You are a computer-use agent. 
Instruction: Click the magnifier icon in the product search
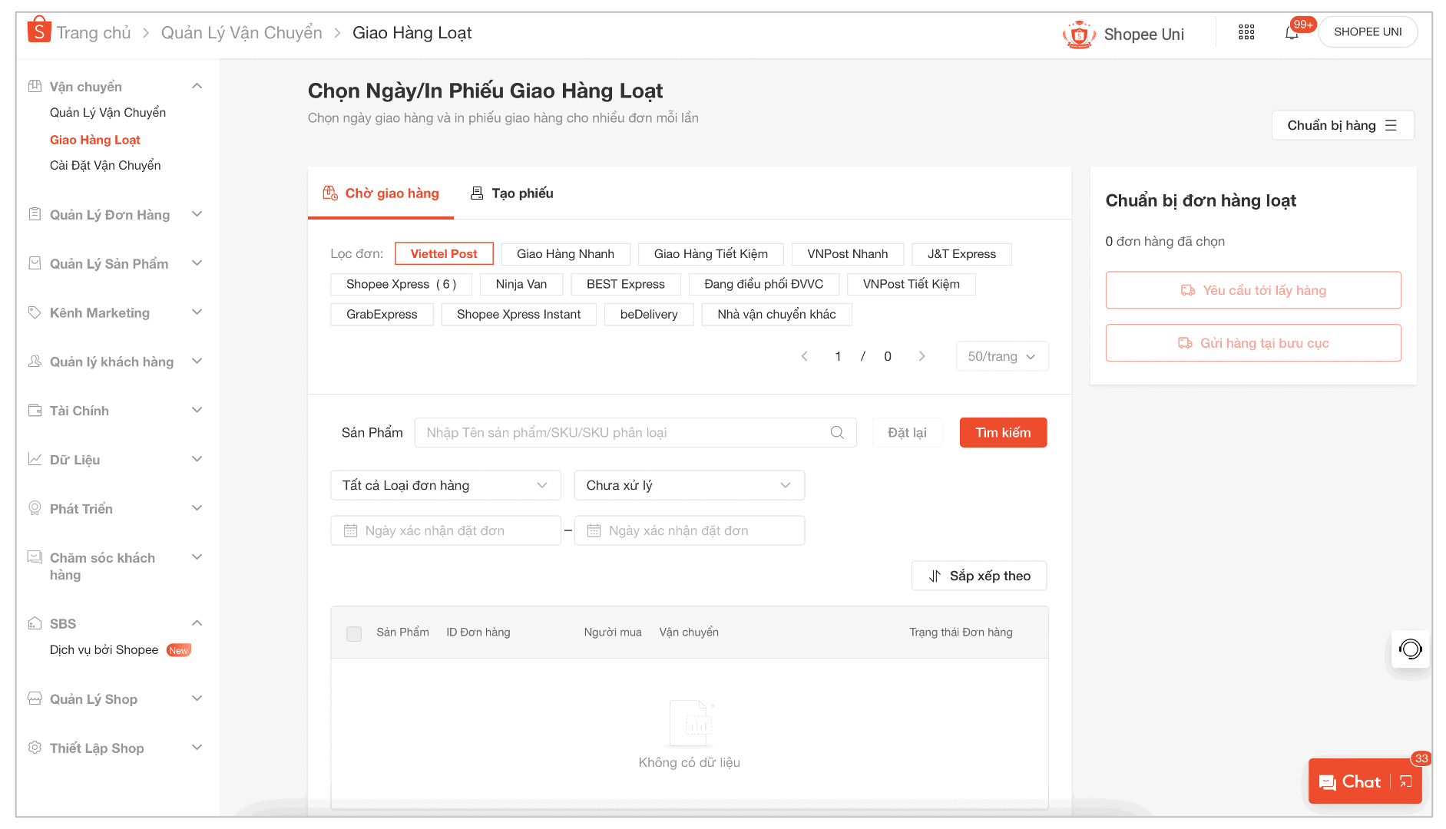(836, 432)
